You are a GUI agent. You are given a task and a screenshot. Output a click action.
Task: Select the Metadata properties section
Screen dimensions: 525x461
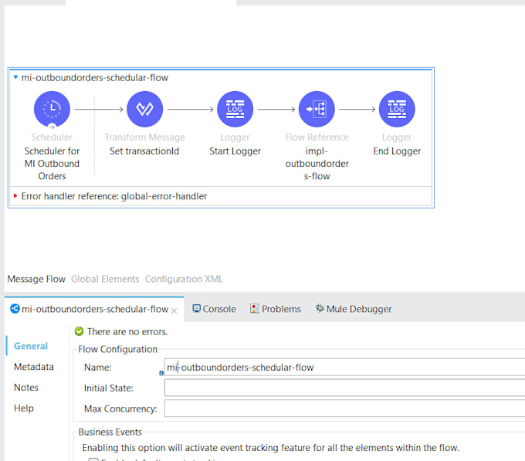coord(34,367)
